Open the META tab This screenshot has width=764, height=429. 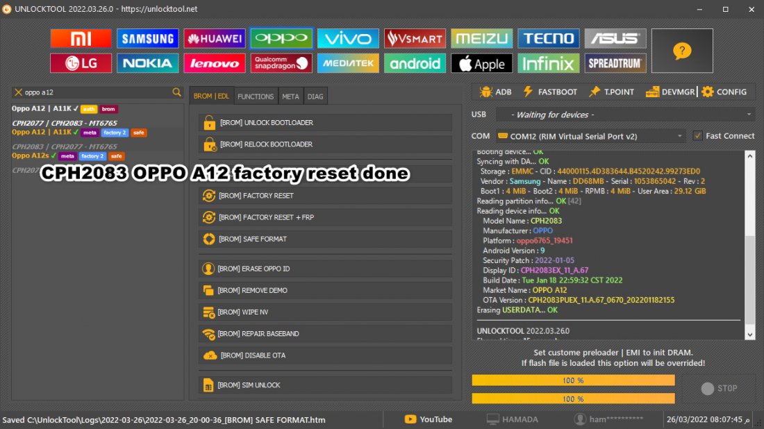pos(290,96)
